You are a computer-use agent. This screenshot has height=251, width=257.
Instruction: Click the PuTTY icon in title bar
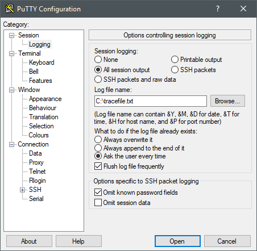(10, 9)
